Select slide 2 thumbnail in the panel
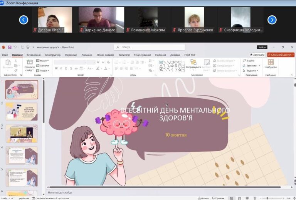The height and width of the screenshot is (200, 296). point(22,112)
